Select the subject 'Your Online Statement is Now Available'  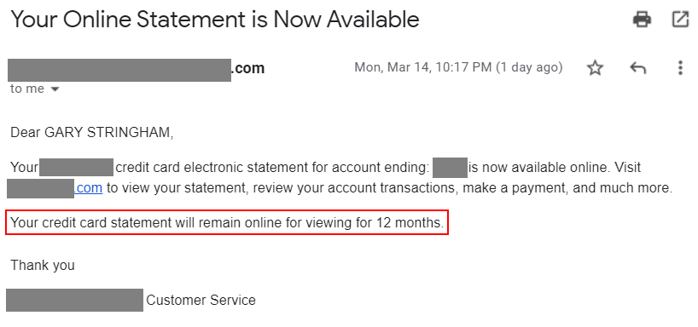click(x=214, y=20)
